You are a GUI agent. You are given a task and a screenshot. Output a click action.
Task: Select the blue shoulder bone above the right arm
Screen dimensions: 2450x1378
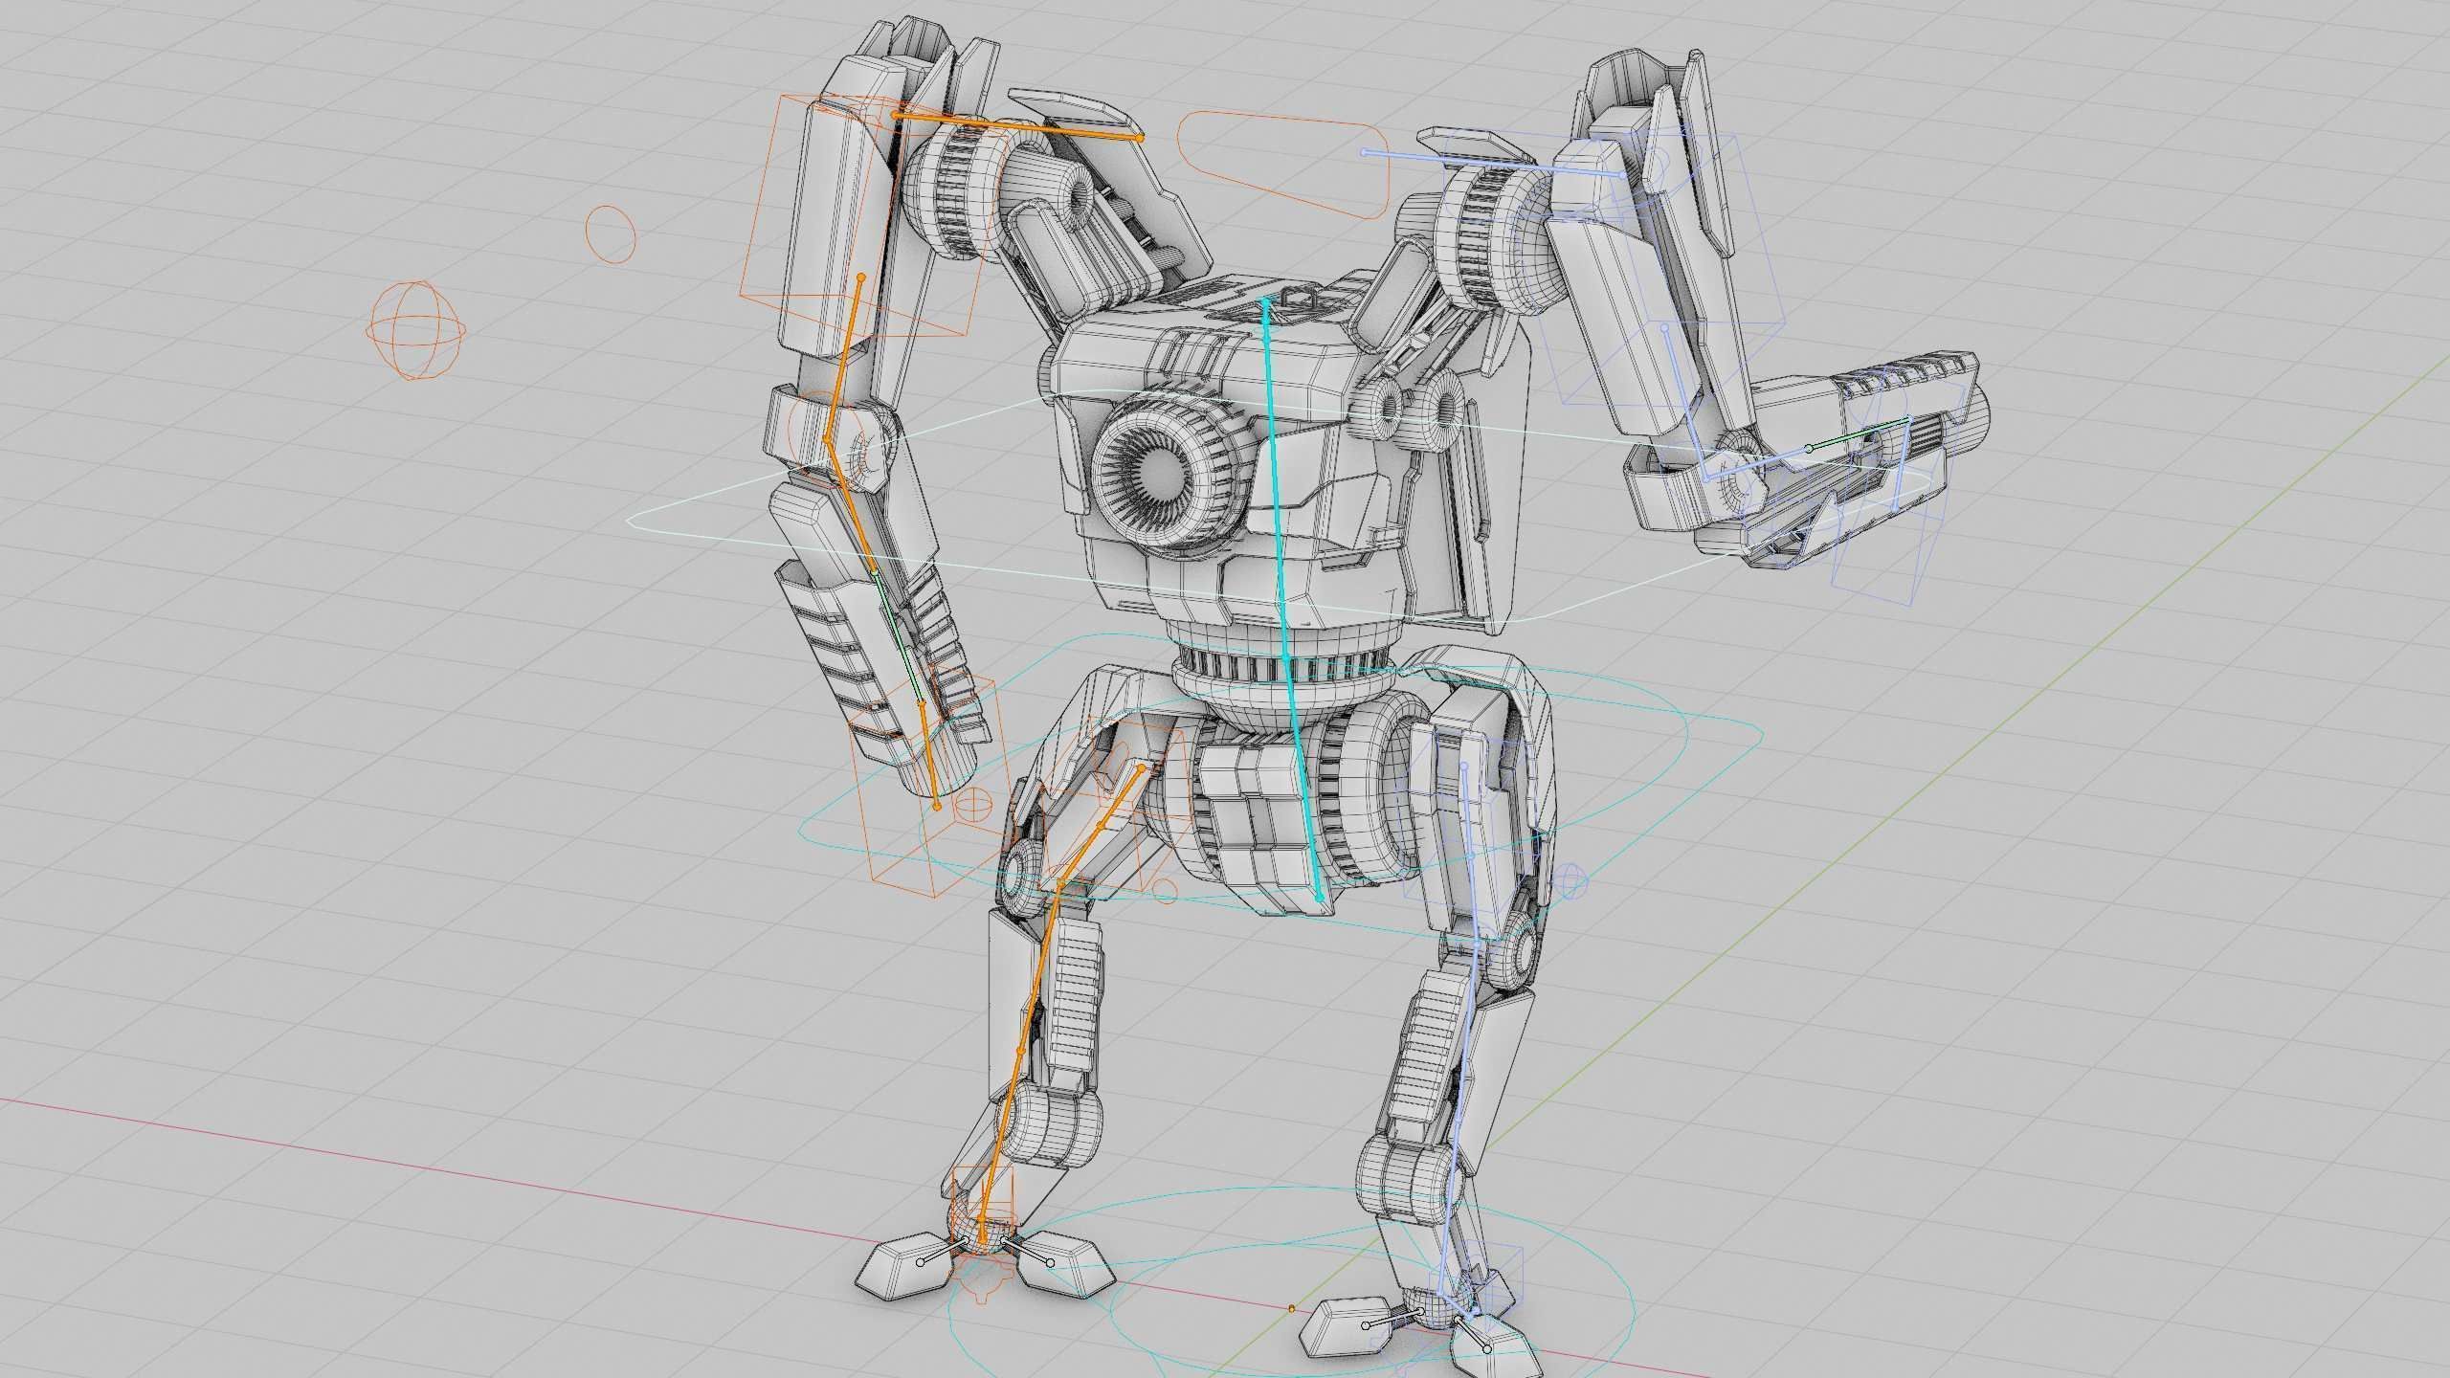tap(1493, 164)
